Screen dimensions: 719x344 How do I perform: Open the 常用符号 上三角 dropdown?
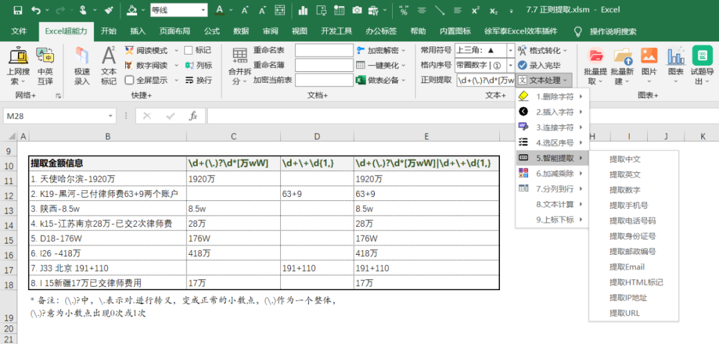[x=511, y=51]
